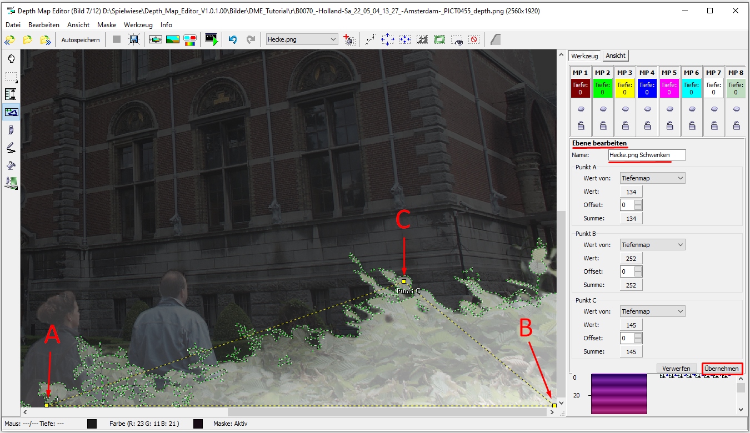This screenshot has width=750, height=433.
Task: Click the yellow MP 3 depth swatch
Action: [x=625, y=89]
